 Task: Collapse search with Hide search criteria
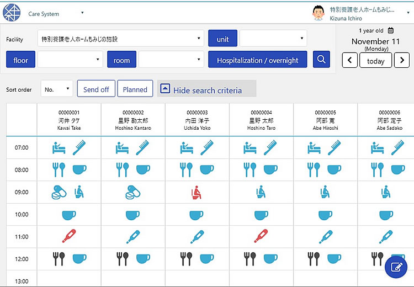point(206,89)
